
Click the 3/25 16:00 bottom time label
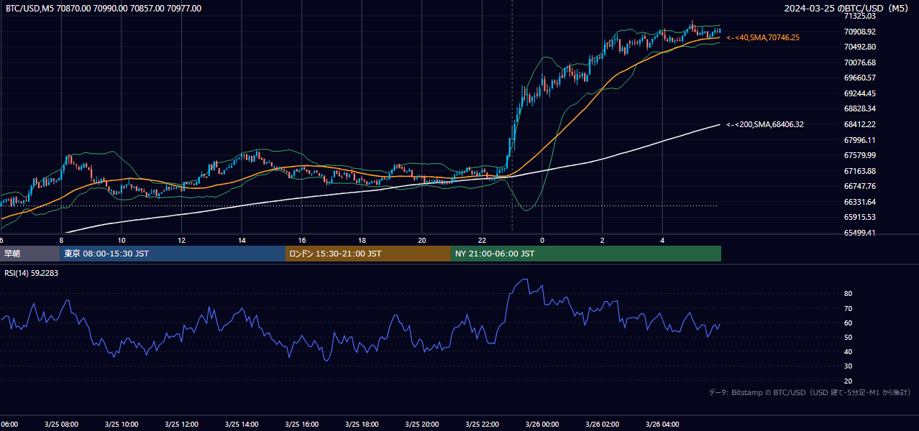coord(301,425)
